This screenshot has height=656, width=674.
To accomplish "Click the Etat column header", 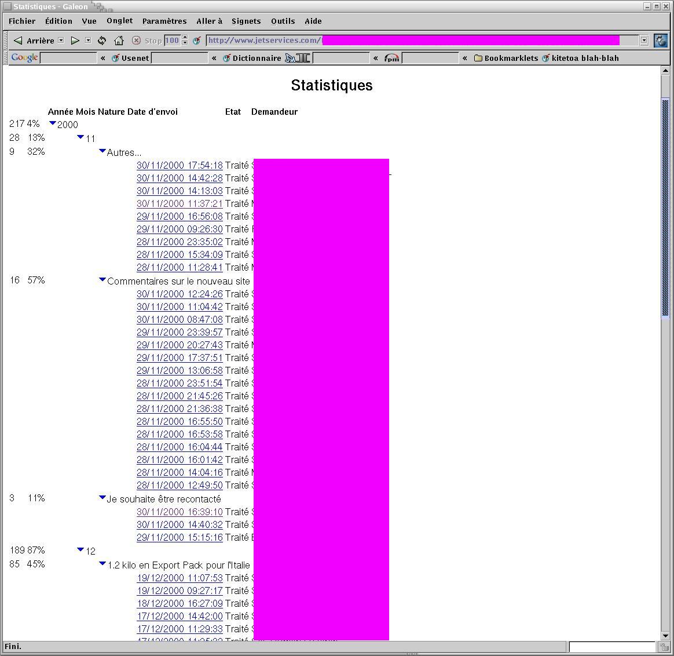I will (233, 112).
